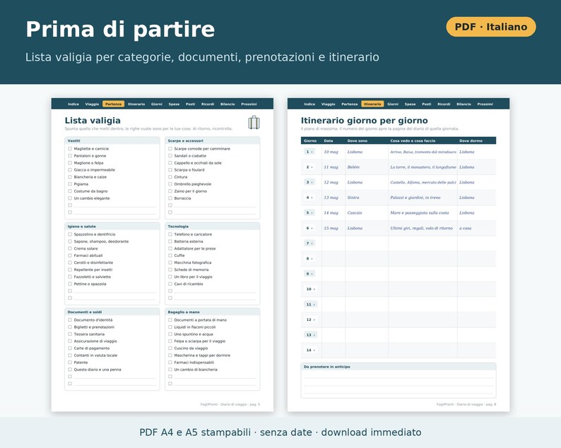Open day 10 link in itinerary table
Viewport: 561px width, 448px height.
310,289
